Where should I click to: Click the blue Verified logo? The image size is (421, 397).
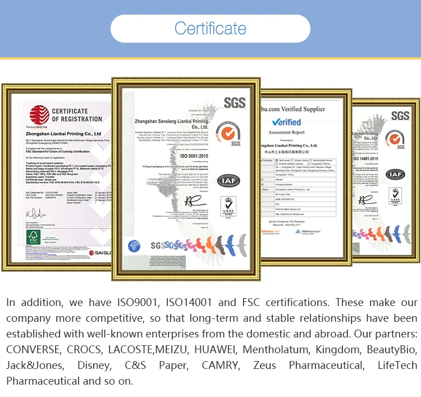click(x=286, y=122)
